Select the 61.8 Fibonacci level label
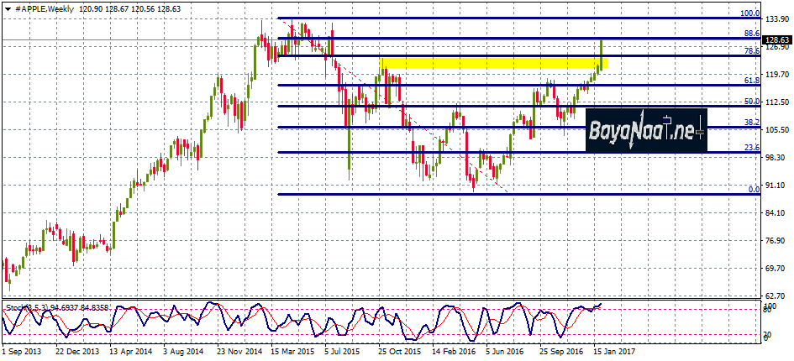The width and height of the screenshot is (794, 361). click(x=751, y=80)
